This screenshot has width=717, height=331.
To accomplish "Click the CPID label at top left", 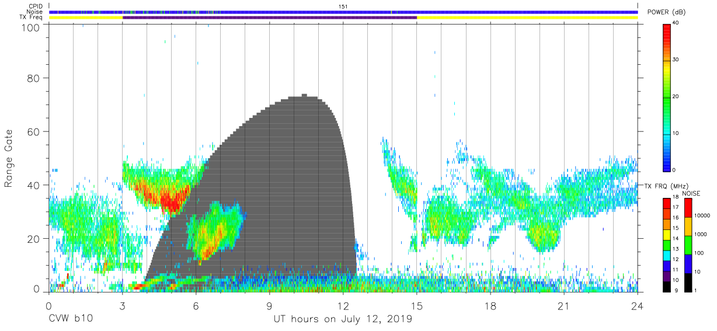I will (35, 6).
